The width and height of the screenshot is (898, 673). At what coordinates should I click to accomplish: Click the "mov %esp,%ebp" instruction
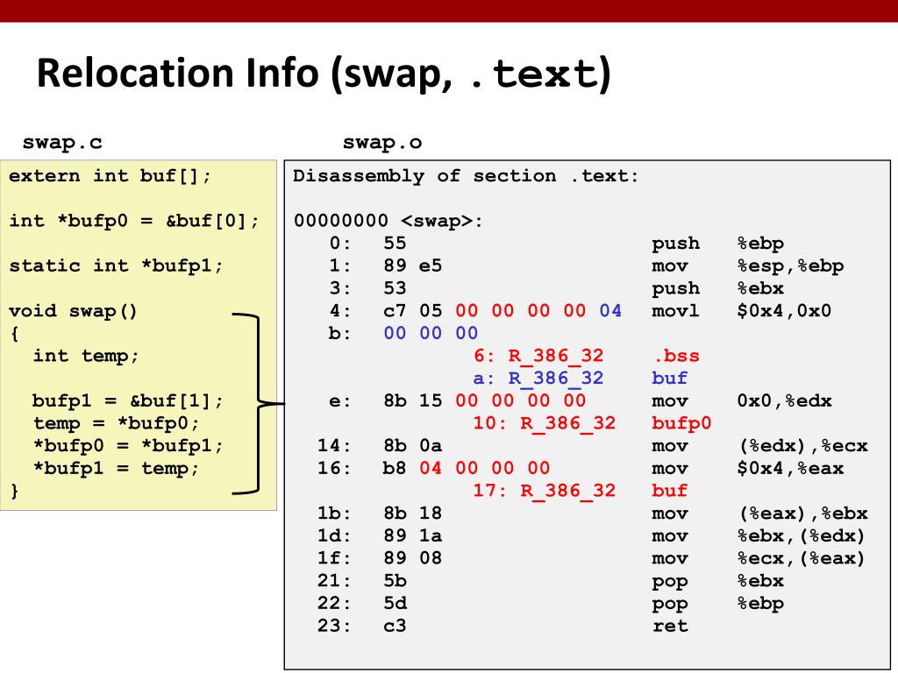pos(747,266)
